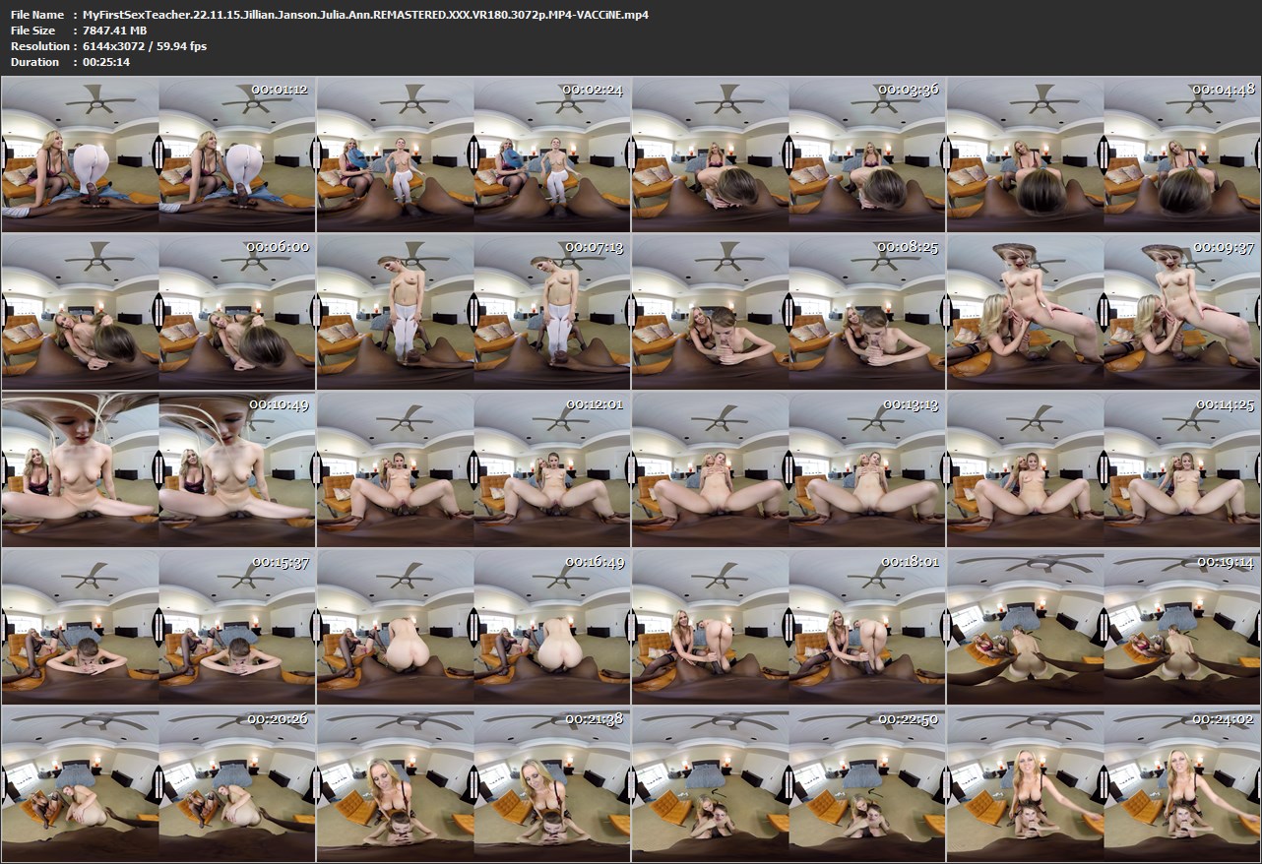The width and height of the screenshot is (1262, 864).
Task: Click the preview frame at 00:20:26
Action: (x=158, y=784)
